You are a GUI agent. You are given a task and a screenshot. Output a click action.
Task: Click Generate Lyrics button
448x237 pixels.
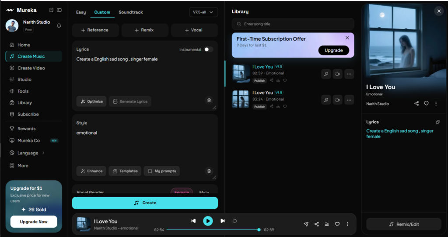pyautogui.click(x=130, y=101)
